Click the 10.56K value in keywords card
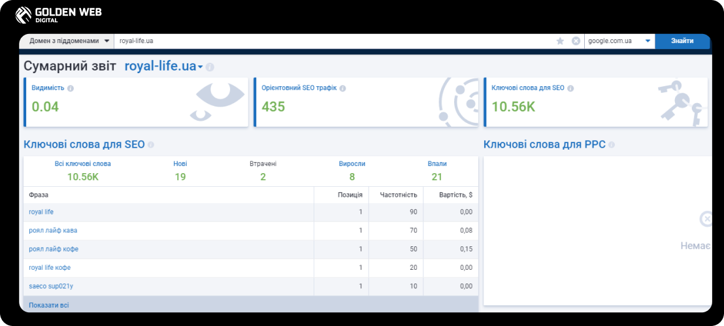This screenshot has height=326, width=724. point(514,106)
